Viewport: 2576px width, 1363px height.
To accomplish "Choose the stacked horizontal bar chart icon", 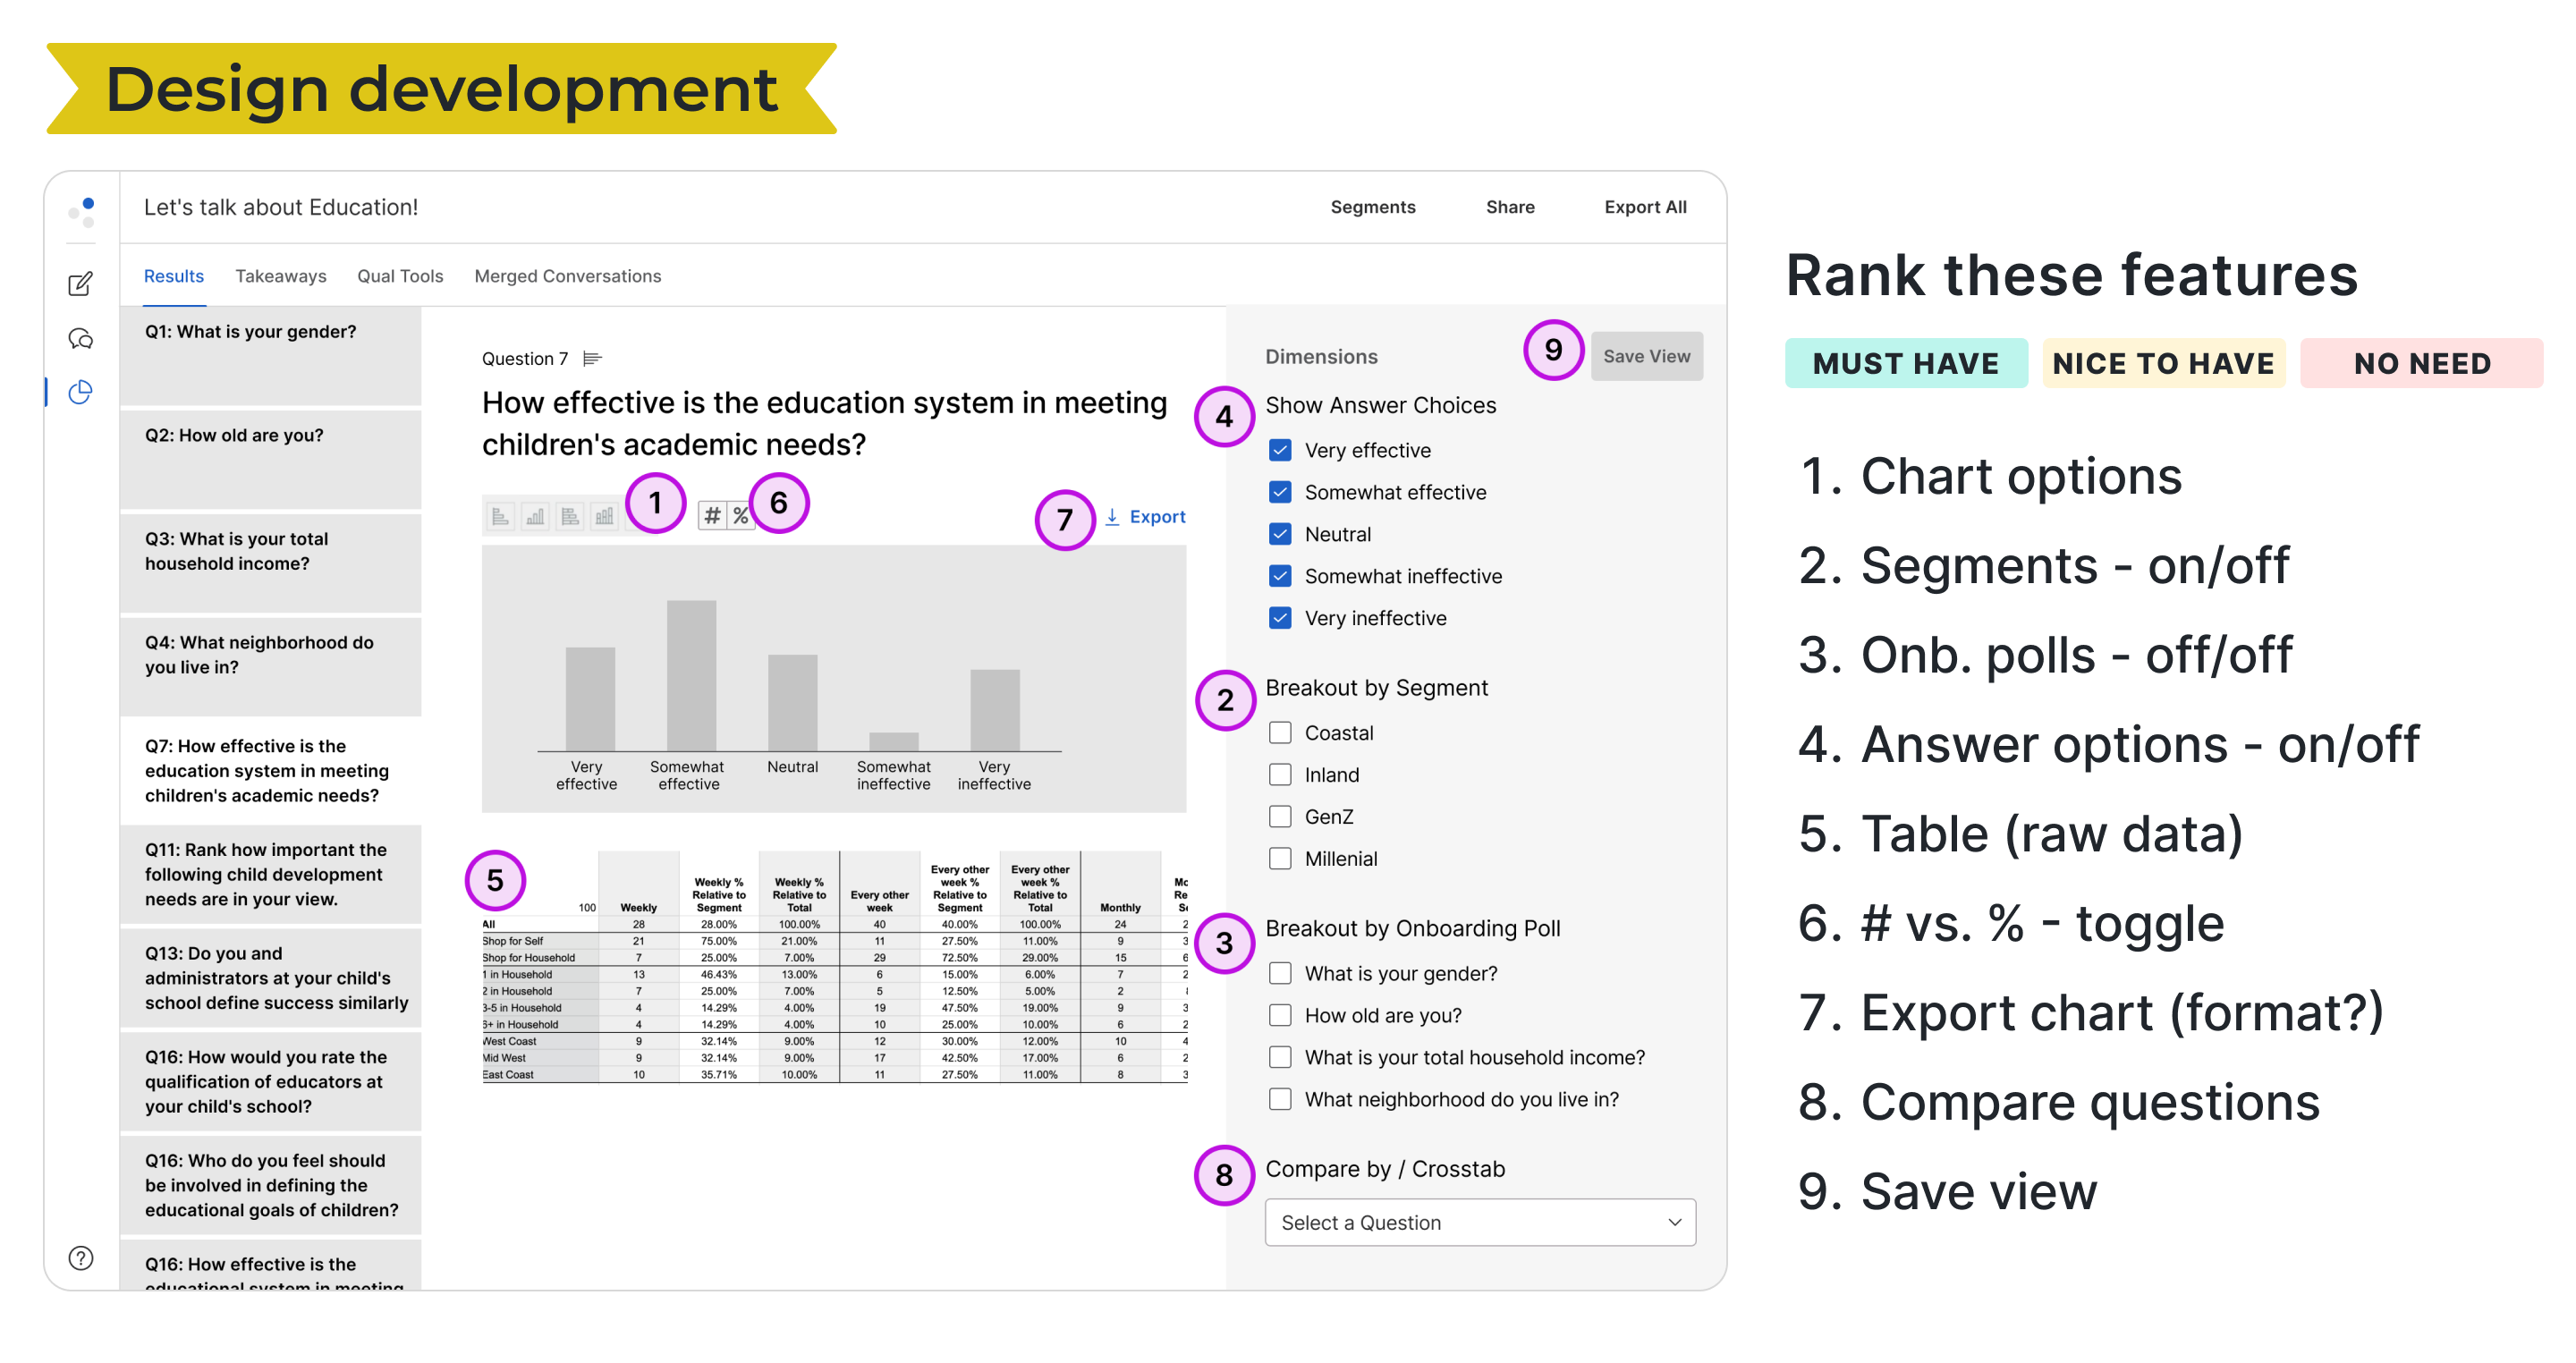I will (x=570, y=516).
